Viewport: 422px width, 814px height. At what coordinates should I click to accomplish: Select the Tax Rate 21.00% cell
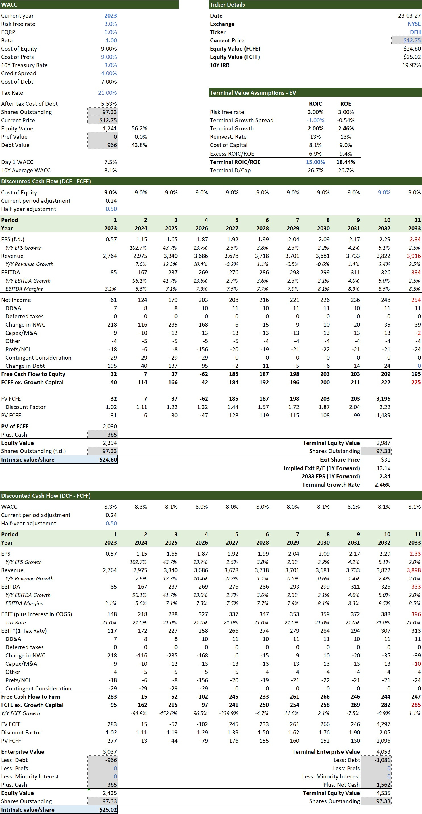[x=107, y=93]
